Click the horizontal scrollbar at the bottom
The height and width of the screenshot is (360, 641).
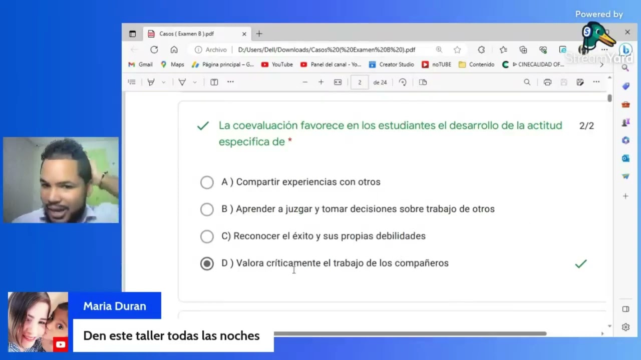pyautogui.click(x=410, y=333)
